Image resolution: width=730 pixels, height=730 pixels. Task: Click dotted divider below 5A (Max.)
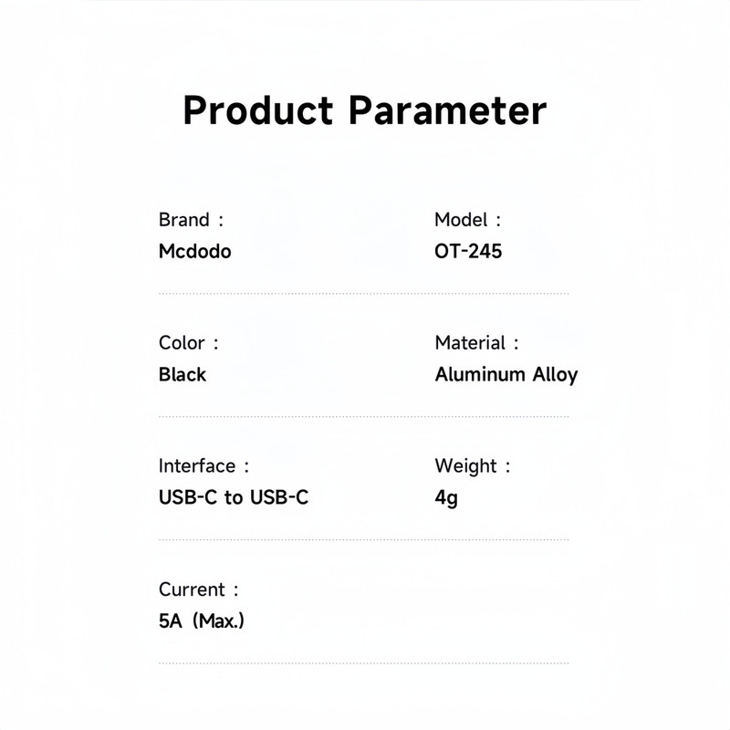(363, 663)
